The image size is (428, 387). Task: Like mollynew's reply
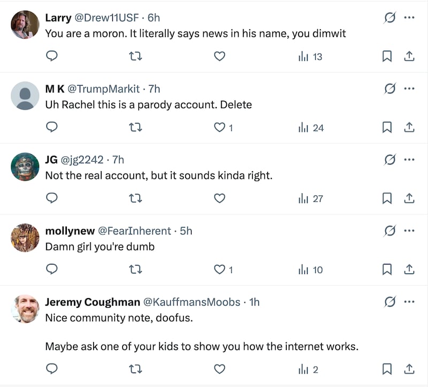[x=219, y=270]
